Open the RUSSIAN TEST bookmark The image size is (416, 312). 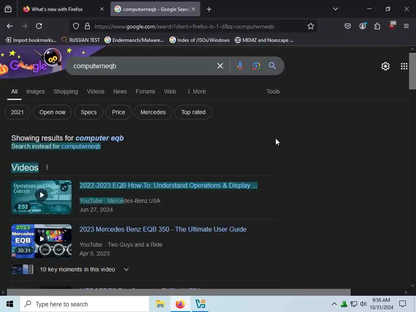(80, 40)
